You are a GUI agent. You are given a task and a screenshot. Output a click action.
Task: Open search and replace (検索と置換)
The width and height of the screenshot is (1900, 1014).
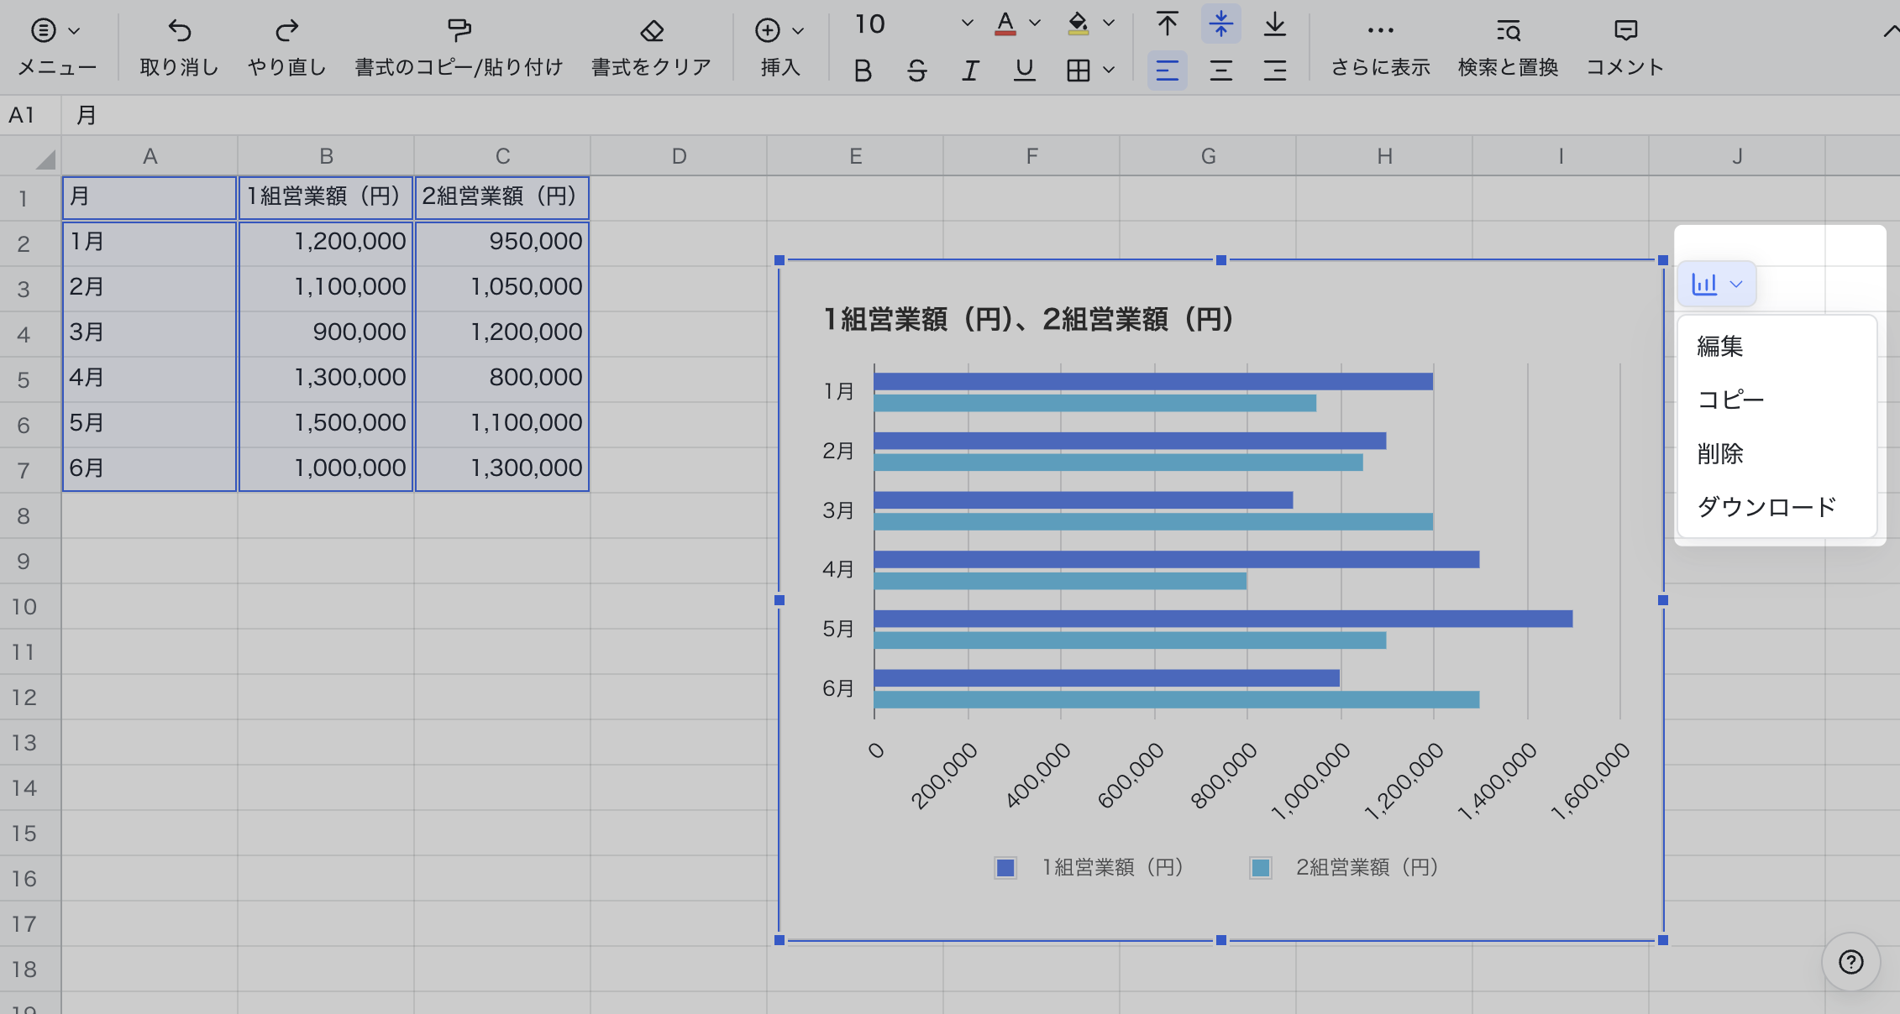coord(1508,31)
